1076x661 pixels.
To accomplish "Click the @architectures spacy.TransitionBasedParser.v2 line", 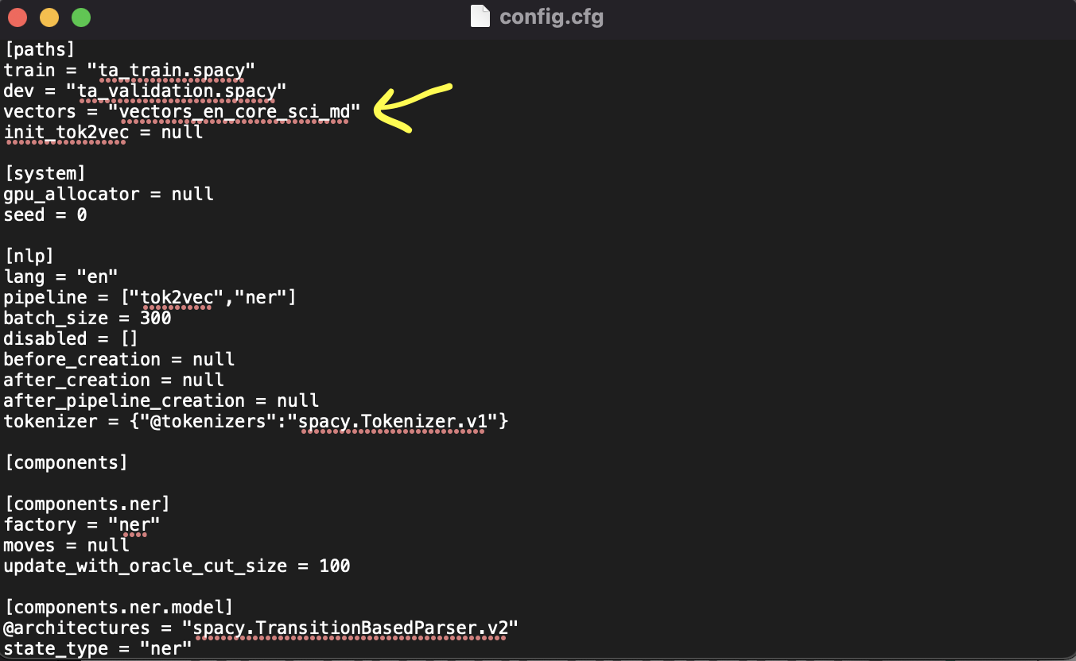I will tap(261, 628).
